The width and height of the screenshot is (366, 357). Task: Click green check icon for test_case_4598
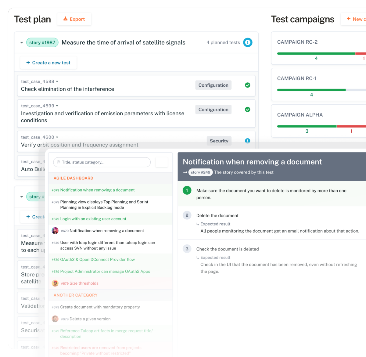point(248,85)
